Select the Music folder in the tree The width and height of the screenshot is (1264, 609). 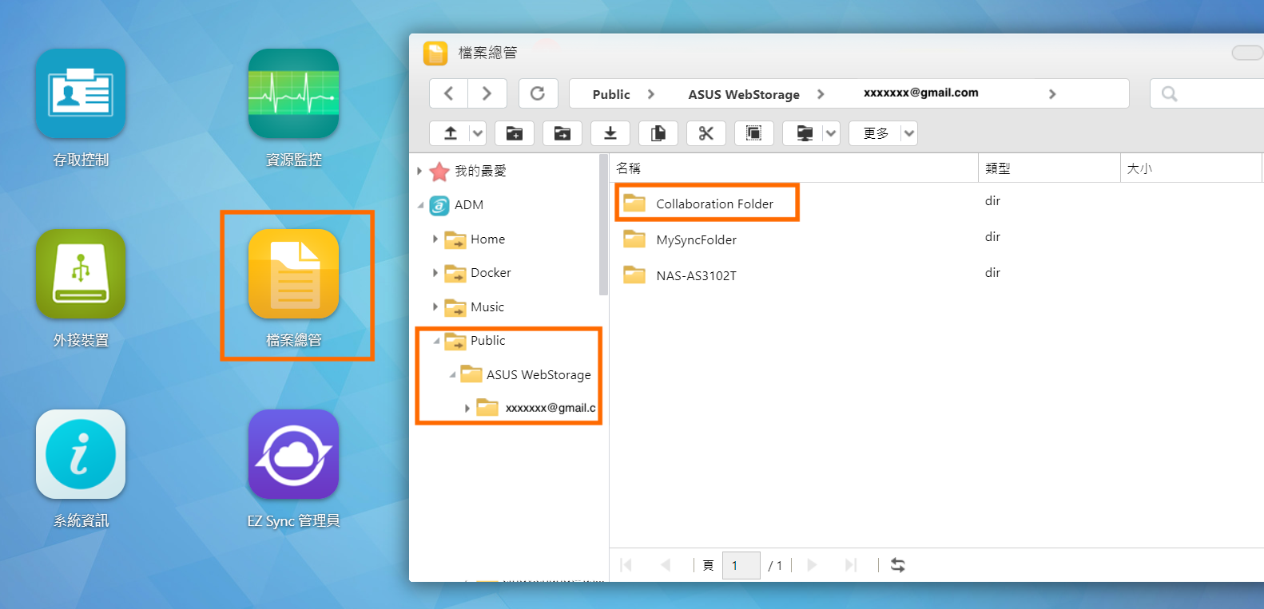[487, 307]
